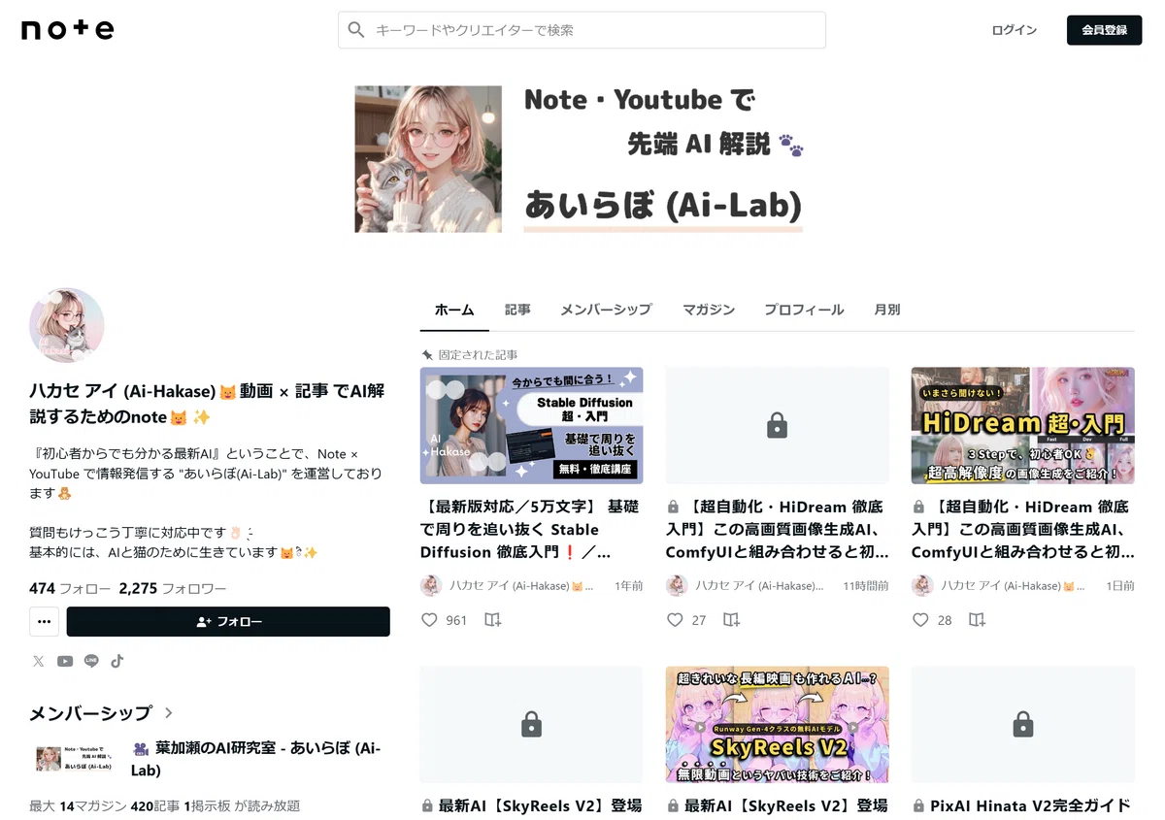
Task: Switch to the 月別 tab
Action: [887, 310]
